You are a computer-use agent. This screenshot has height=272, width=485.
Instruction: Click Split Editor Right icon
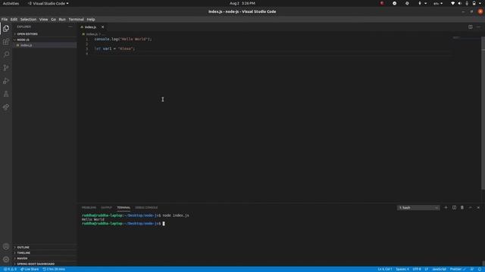click(x=470, y=27)
